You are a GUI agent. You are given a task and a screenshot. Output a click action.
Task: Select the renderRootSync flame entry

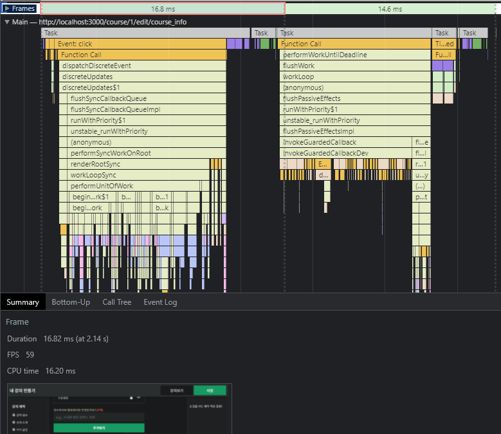pos(138,164)
